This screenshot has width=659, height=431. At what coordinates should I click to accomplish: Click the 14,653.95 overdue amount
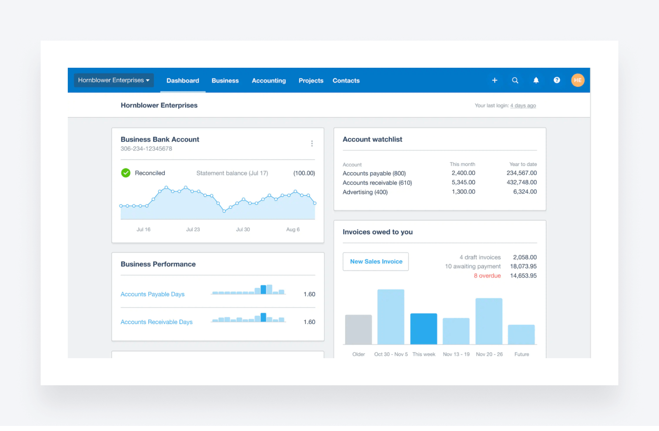pos(523,276)
